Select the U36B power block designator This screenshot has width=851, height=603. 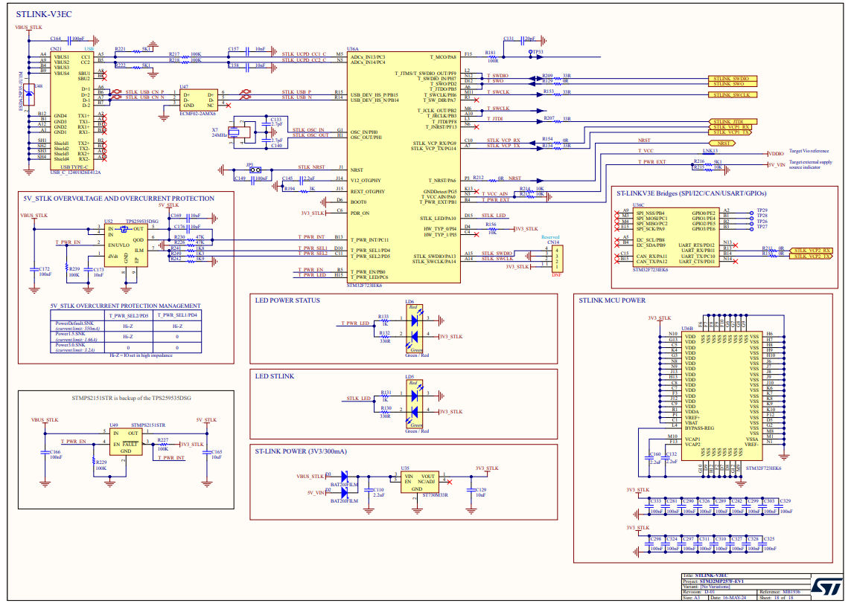(x=687, y=329)
